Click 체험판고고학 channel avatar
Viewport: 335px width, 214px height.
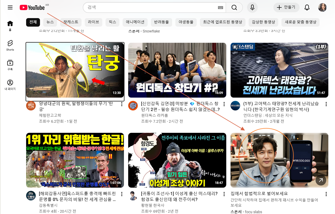click(31, 106)
